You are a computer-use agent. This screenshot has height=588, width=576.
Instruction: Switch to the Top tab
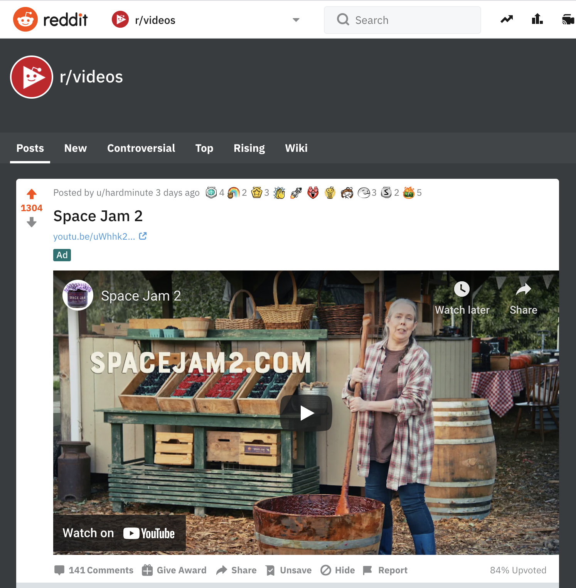point(204,148)
